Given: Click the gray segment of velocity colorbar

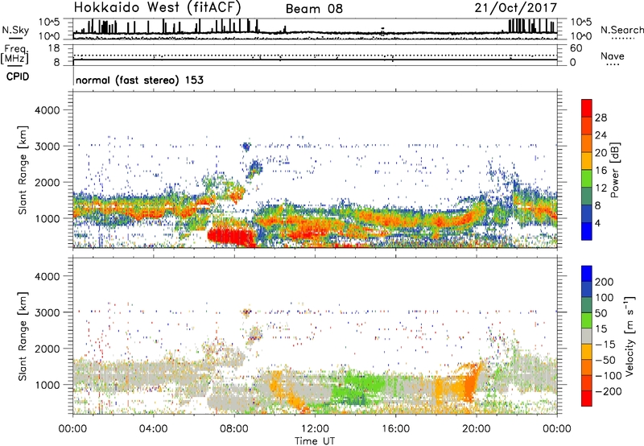Looking at the screenshot, I should pyautogui.click(x=587, y=337).
